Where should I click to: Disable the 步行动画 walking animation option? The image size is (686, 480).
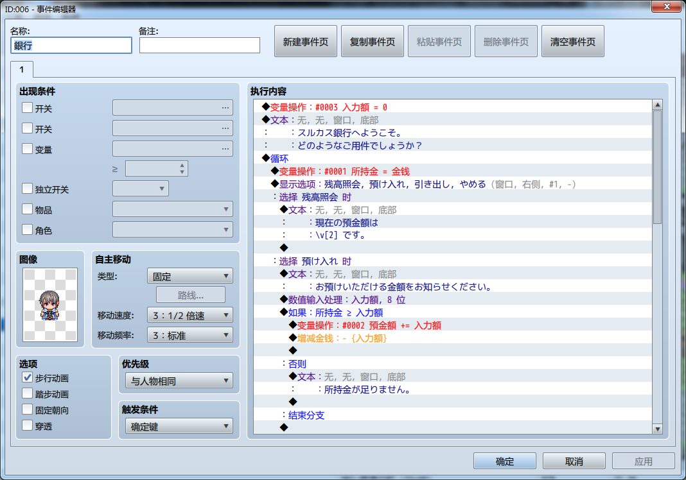coord(26,377)
